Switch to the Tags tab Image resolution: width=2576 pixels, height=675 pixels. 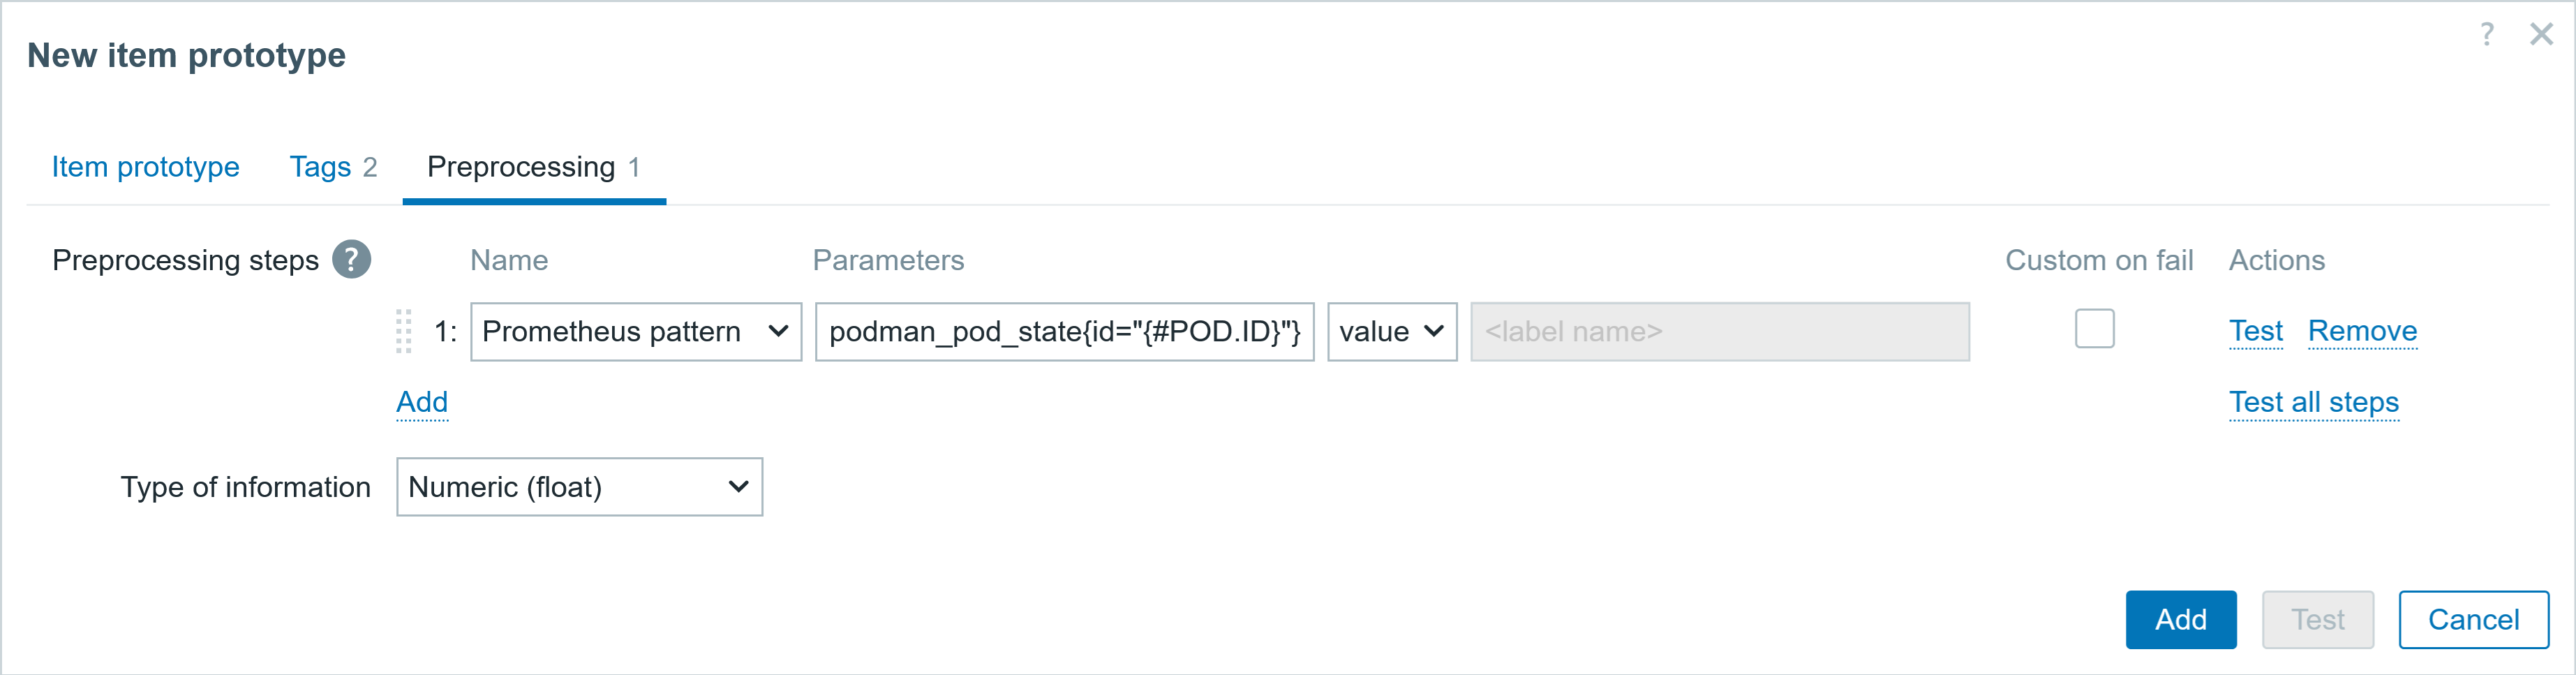pos(333,167)
